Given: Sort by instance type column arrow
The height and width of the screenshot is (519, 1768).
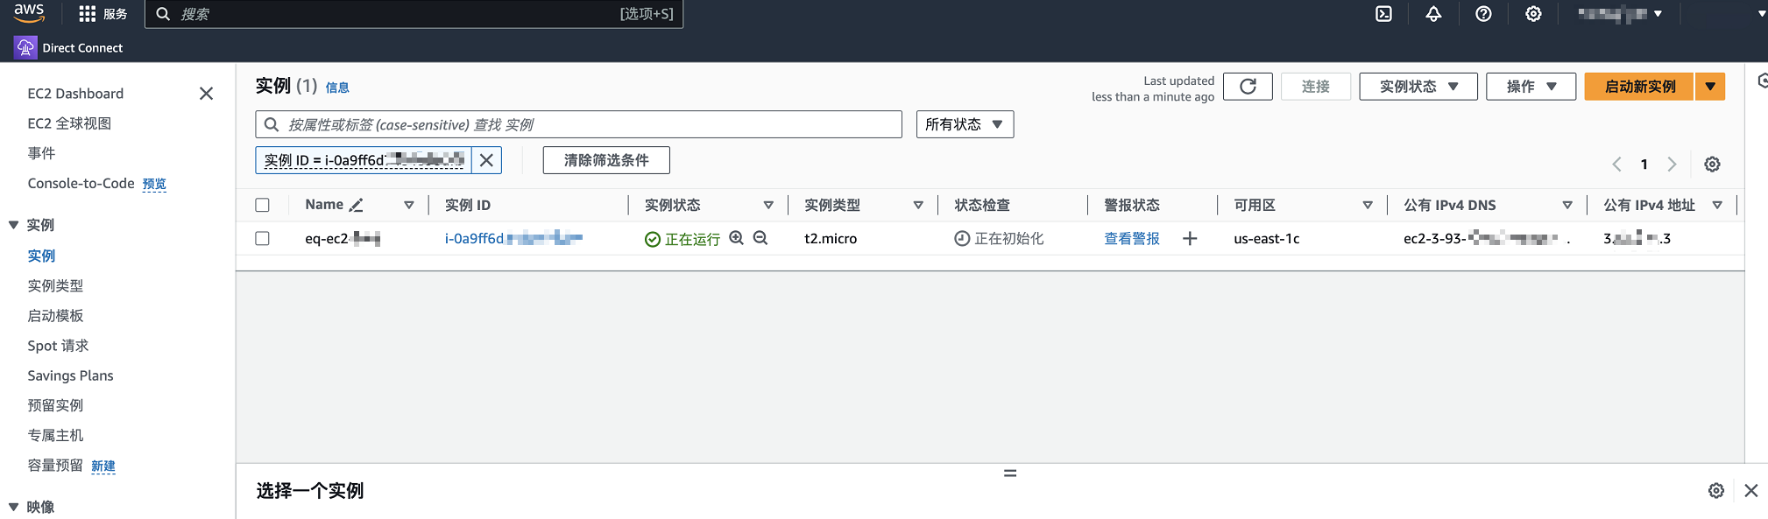Looking at the screenshot, I should (918, 205).
